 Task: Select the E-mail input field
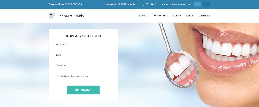pyautogui.click(x=83, y=55)
